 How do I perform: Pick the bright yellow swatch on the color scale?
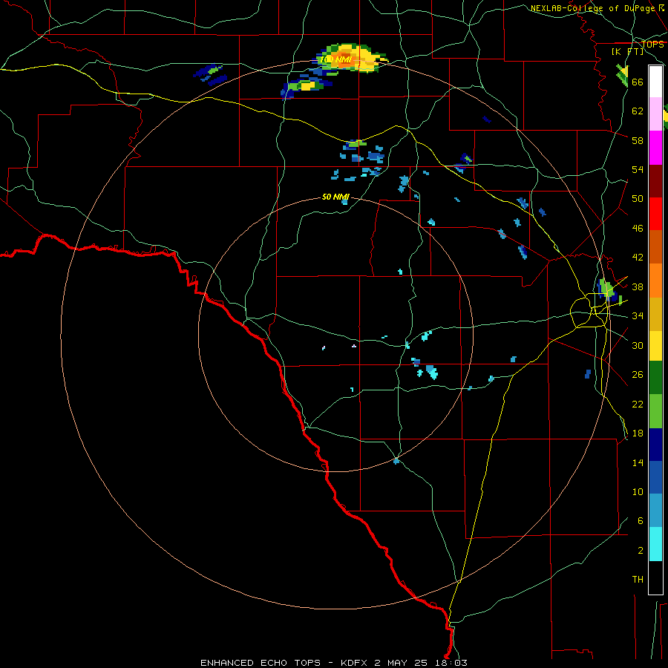(x=655, y=345)
